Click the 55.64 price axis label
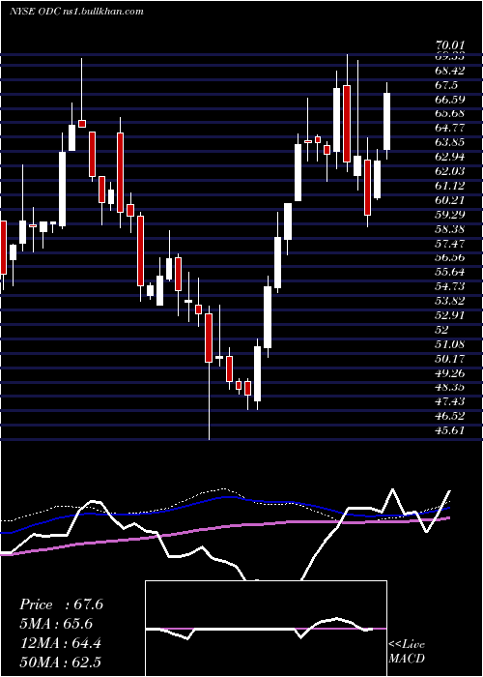 coord(451,273)
